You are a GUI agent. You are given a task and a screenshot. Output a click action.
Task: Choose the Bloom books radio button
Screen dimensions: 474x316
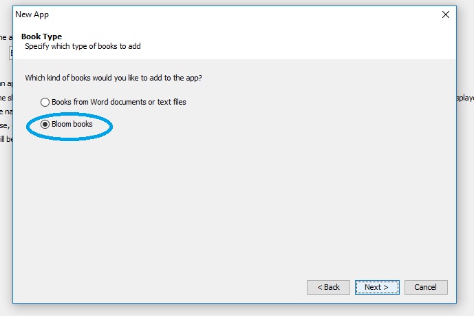[x=45, y=125]
